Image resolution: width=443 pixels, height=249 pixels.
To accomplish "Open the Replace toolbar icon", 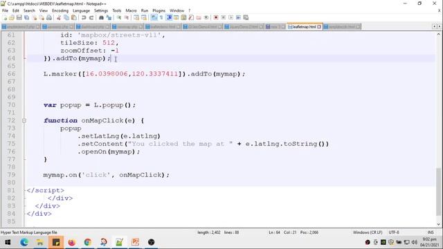I will pos(109,17).
